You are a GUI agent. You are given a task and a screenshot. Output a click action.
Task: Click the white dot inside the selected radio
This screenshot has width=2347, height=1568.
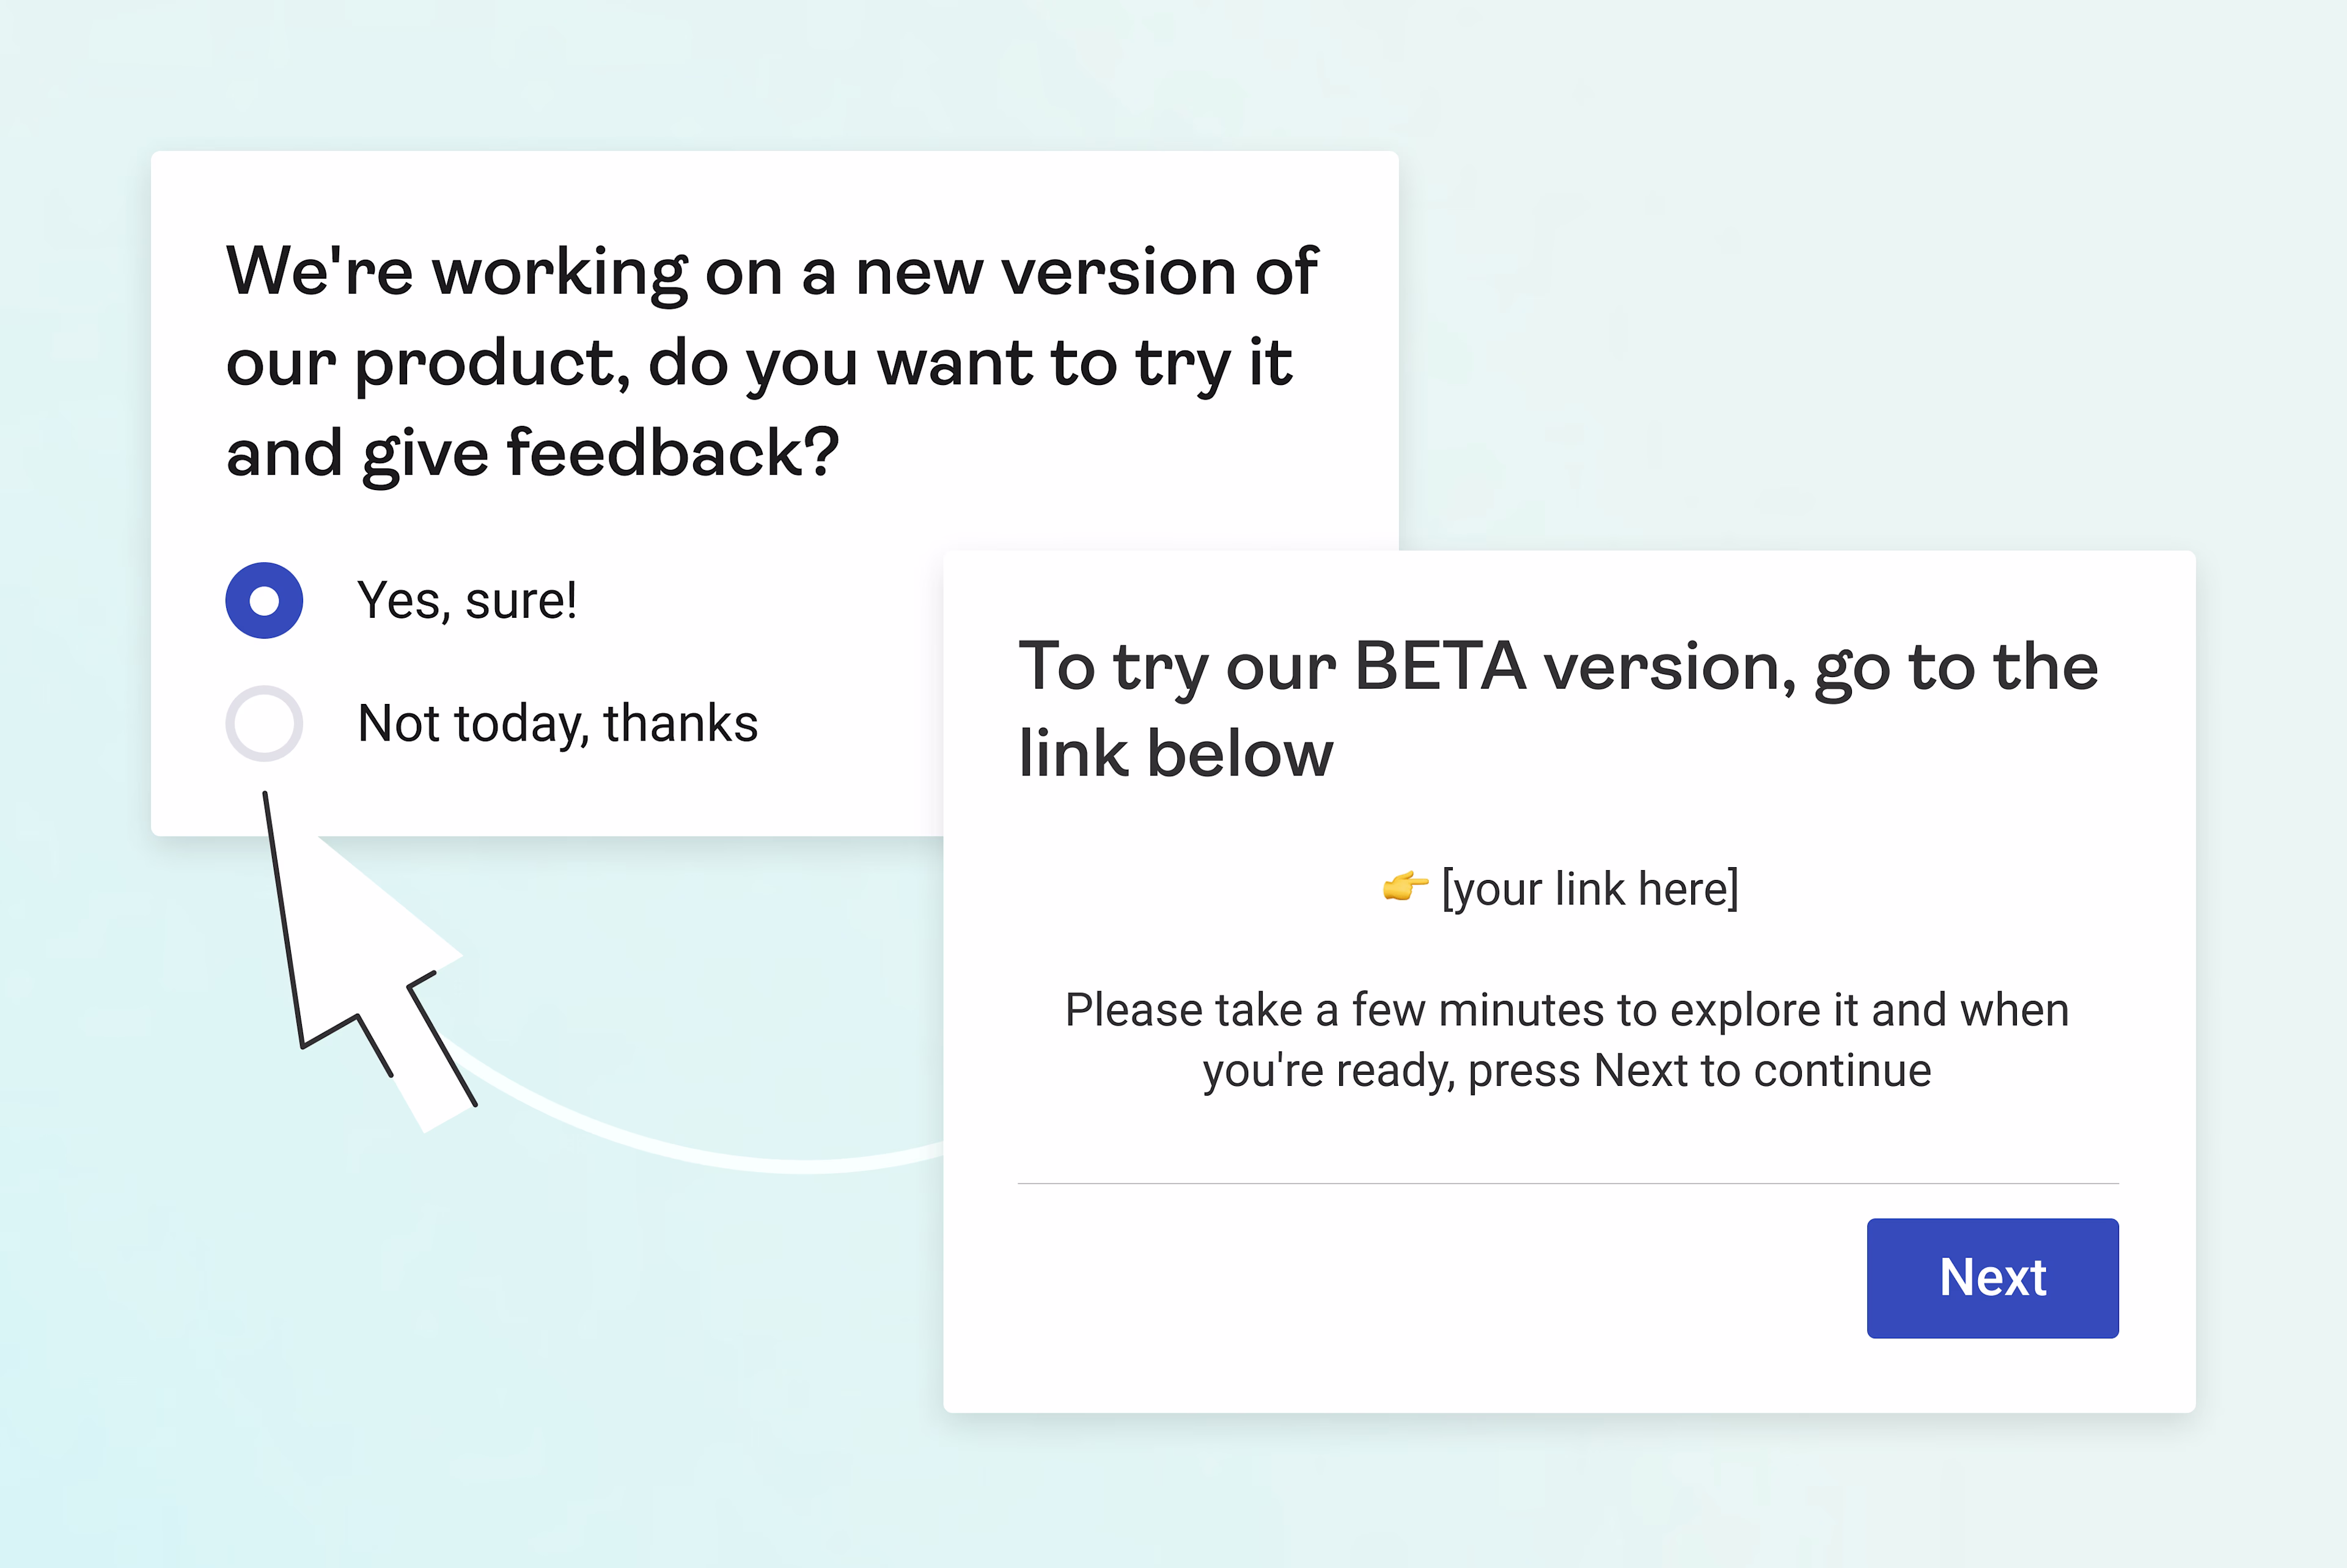(x=264, y=600)
